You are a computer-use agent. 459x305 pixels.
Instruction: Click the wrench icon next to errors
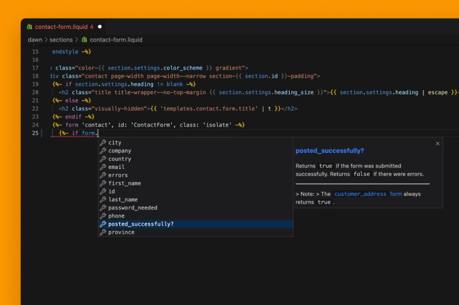click(103, 175)
